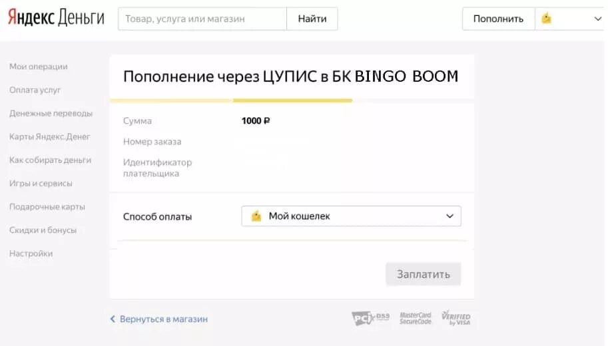Image resolution: width=608 pixels, height=346 pixels.
Task: Go to Оплата услуг in the sidebar
Action: (35, 90)
